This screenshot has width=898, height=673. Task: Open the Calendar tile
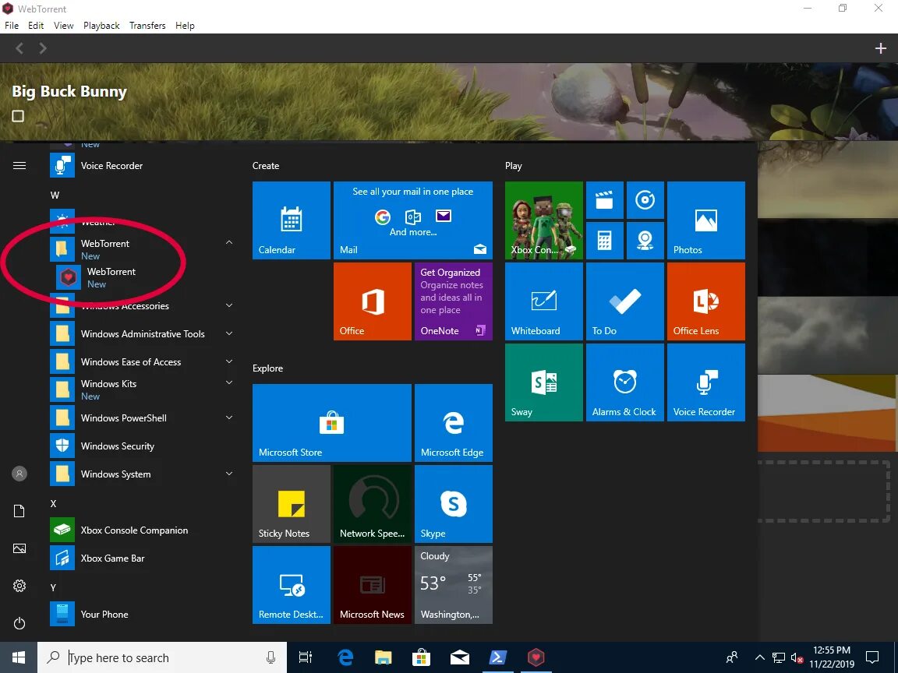[x=292, y=220]
